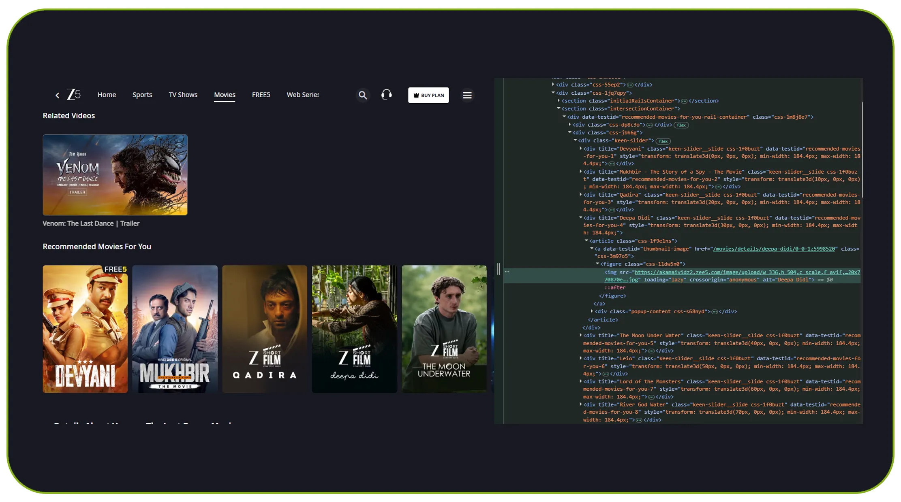901x502 pixels.
Task: Switch to the TV Shows tab
Action: coord(183,95)
